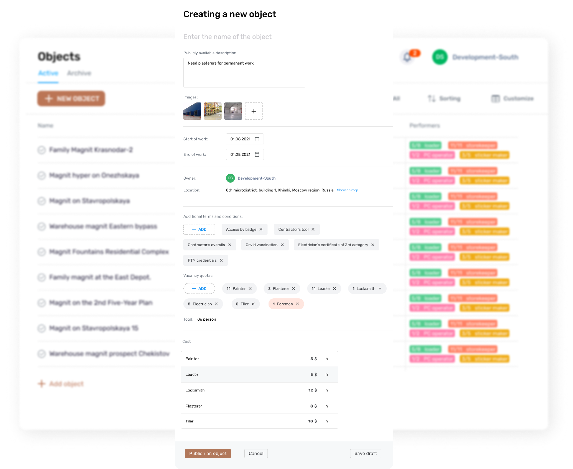Image resolution: width=573 pixels, height=469 pixels.
Task: Select the first warehouse image thumbnail
Action: (192, 111)
